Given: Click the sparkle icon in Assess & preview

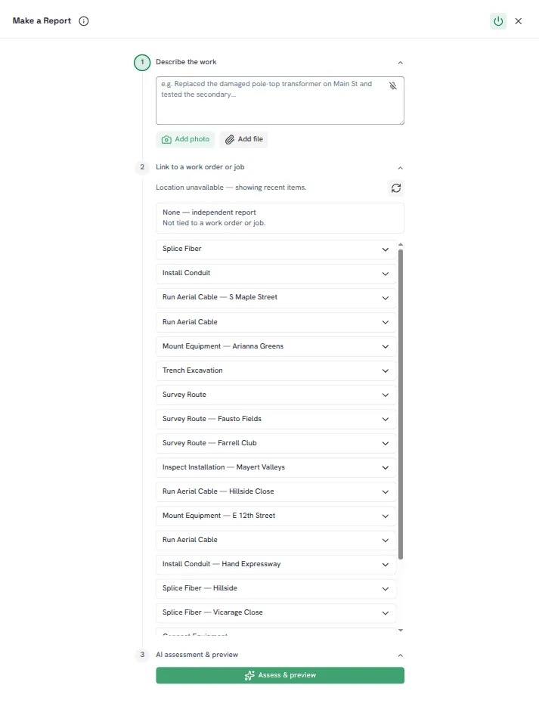Looking at the screenshot, I should coord(249,675).
